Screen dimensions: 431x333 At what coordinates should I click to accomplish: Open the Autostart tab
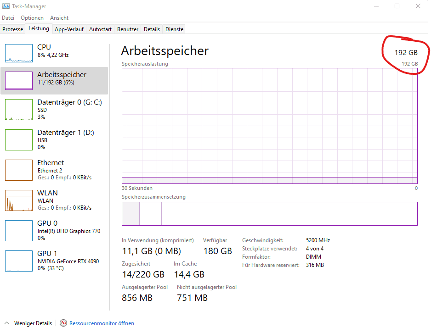(x=100, y=29)
